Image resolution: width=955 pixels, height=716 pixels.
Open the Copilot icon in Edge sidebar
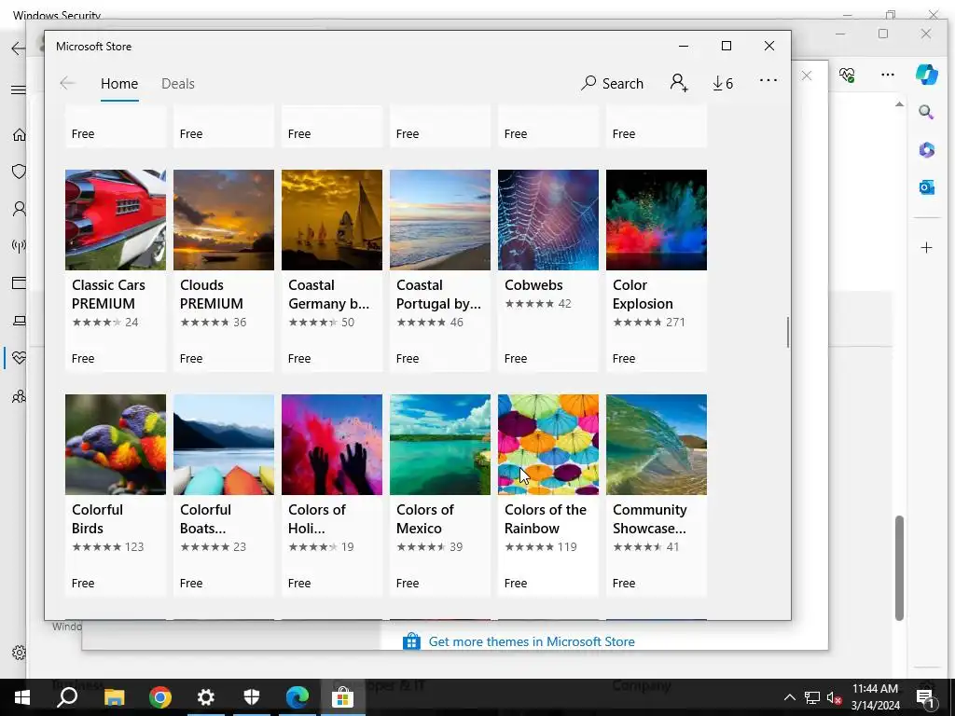click(926, 75)
